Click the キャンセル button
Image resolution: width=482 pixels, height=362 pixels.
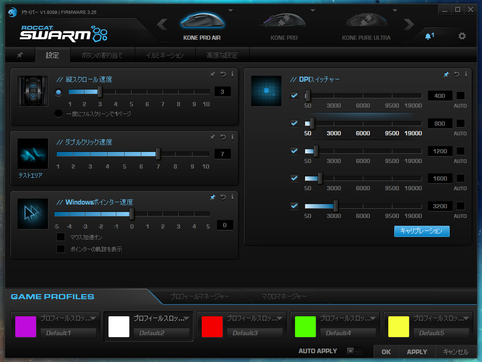pos(456,351)
